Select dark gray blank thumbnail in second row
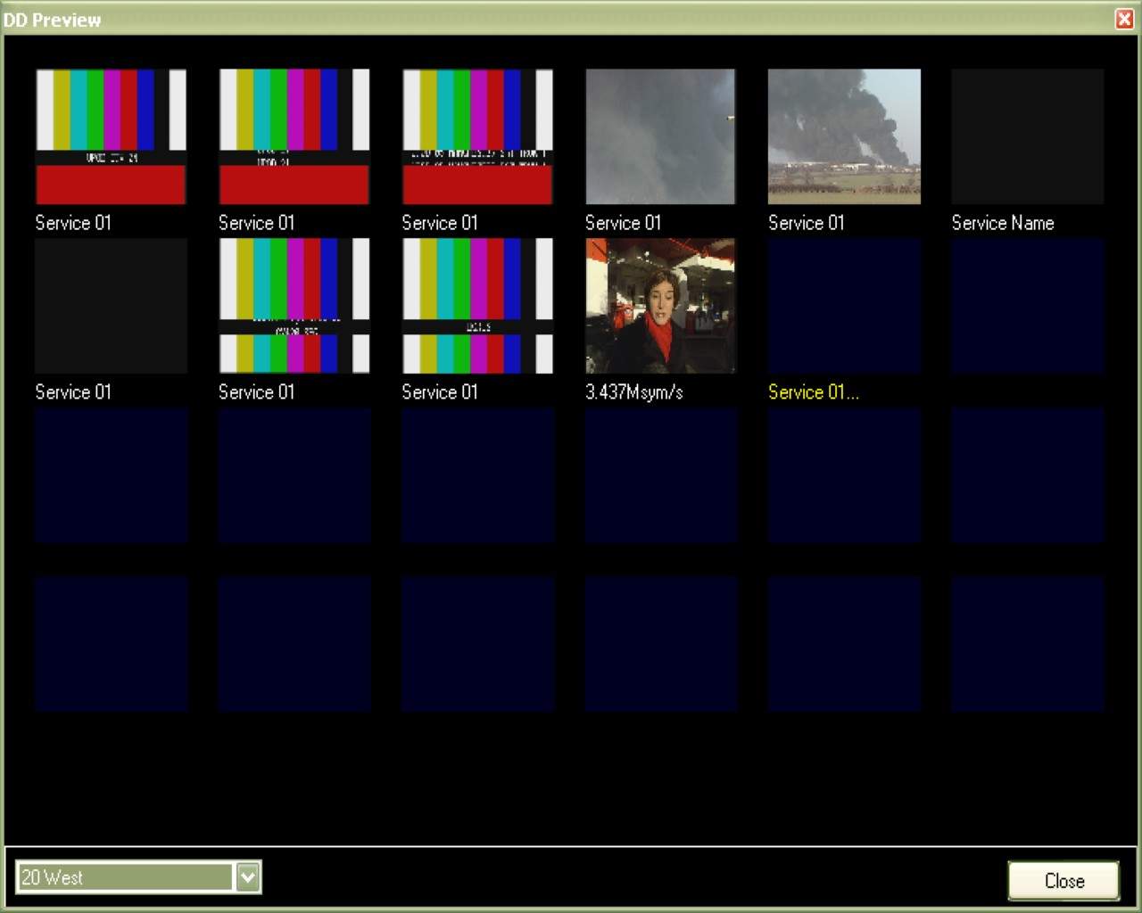Viewport: 1142px width, 913px height. (x=111, y=306)
